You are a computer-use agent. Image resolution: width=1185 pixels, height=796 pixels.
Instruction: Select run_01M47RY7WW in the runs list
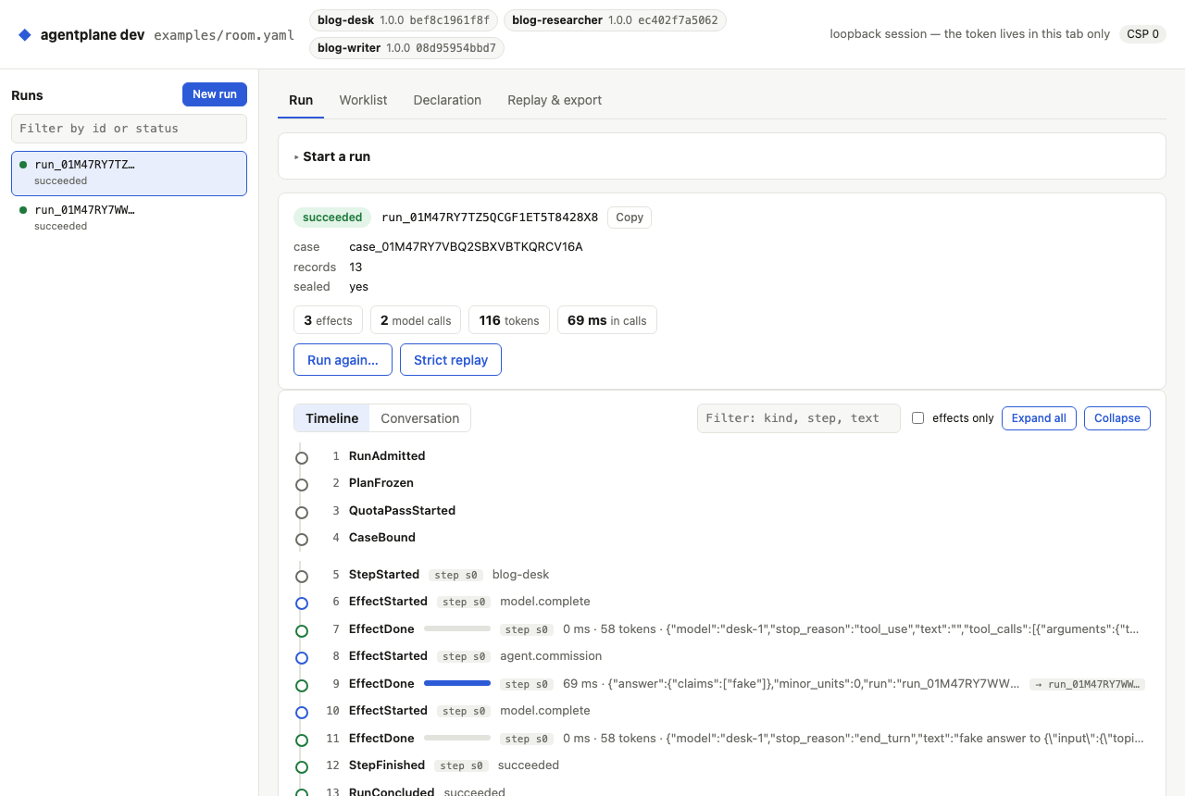(129, 218)
